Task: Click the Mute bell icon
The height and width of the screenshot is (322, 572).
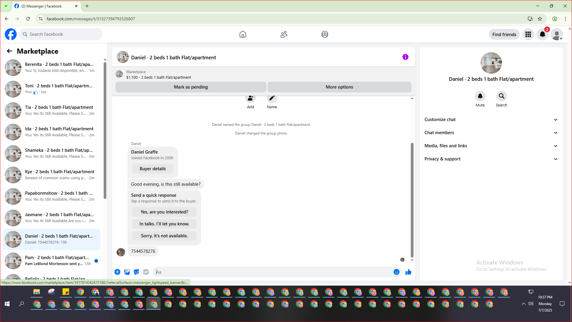Action: point(480,96)
